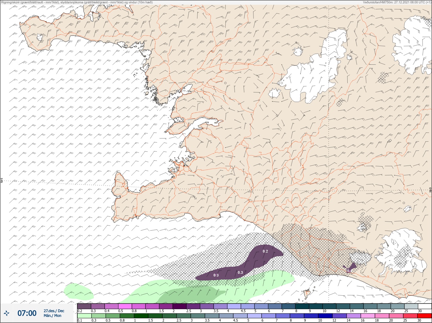This screenshot has height=323, width=432.
Task: Select the 4 lavender swatch in the purple legend
Action: [234, 306]
